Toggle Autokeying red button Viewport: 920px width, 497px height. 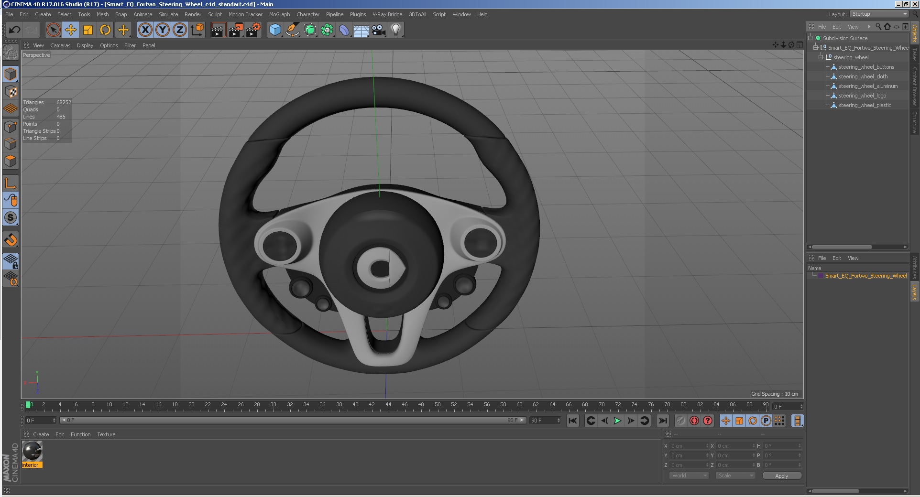694,421
